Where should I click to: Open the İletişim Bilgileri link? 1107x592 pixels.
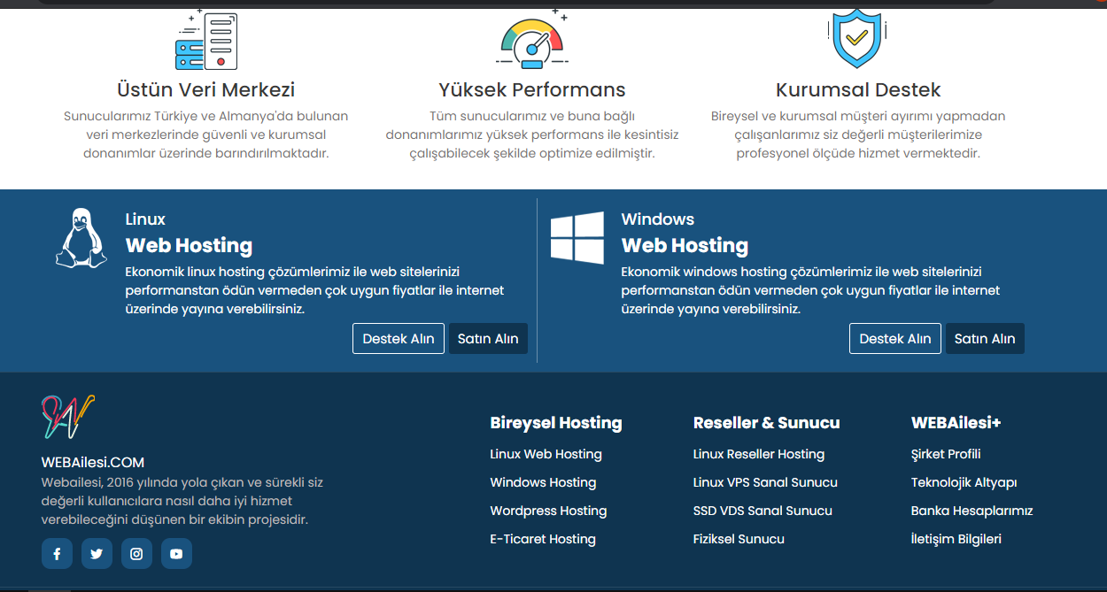click(x=956, y=539)
